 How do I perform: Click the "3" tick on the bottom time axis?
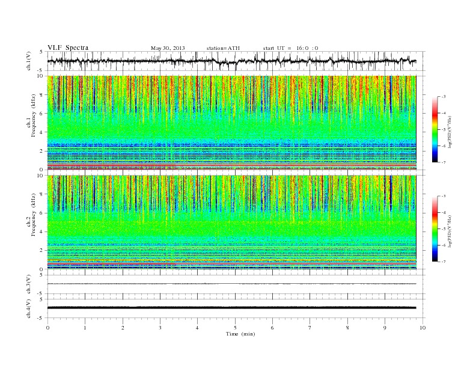[x=160, y=328]
